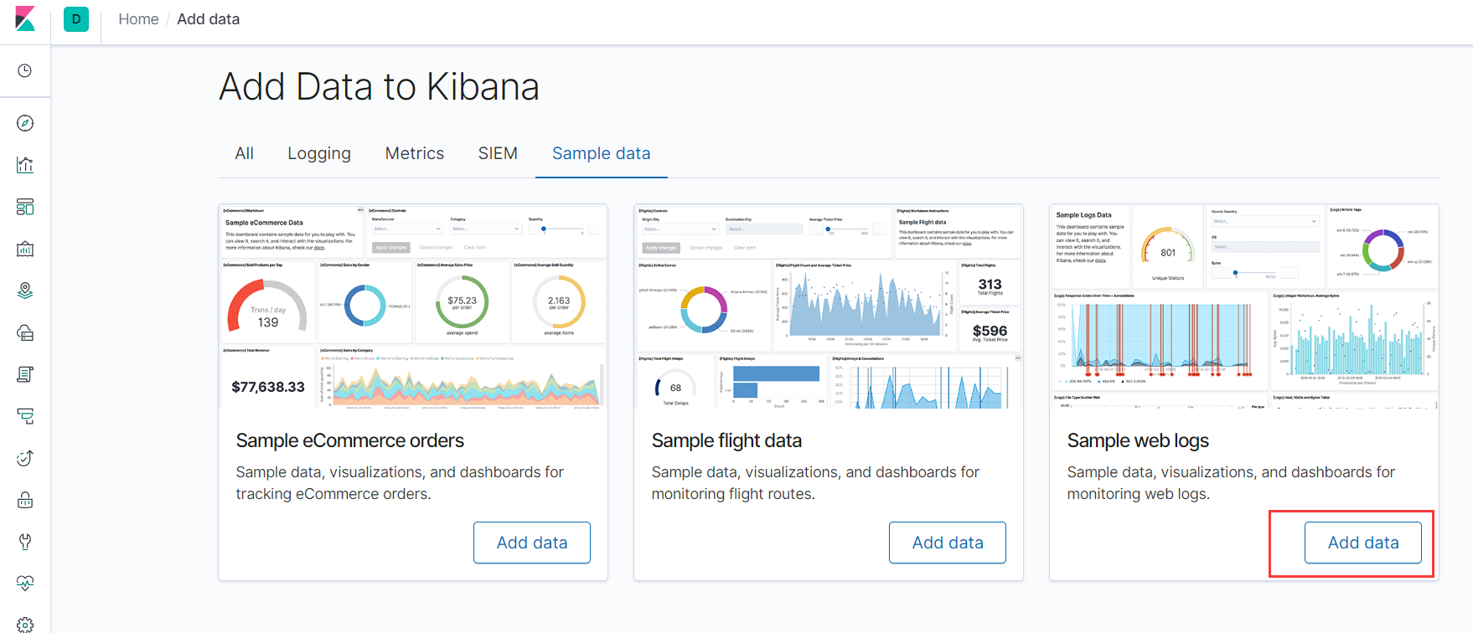1473x633 pixels.
Task: Click the Sample web logs title
Action: 1138,440
